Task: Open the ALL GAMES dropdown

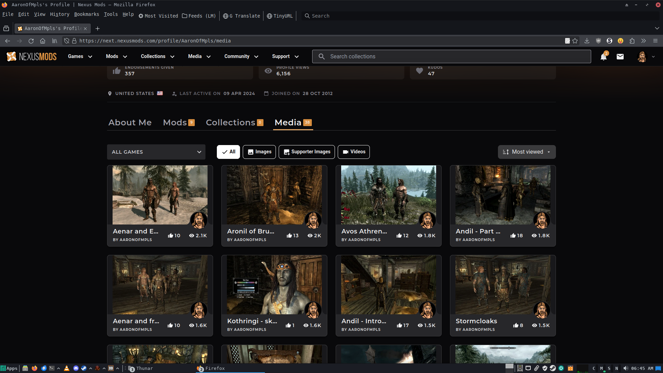Action: pyautogui.click(x=156, y=152)
